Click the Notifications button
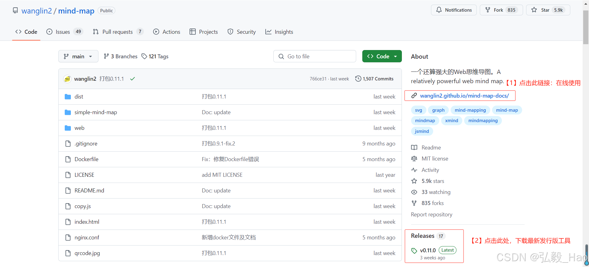This screenshot has height=267, width=589. pos(454,10)
